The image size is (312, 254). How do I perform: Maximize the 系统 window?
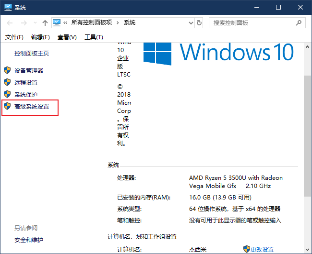pyautogui.click(x=278, y=8)
